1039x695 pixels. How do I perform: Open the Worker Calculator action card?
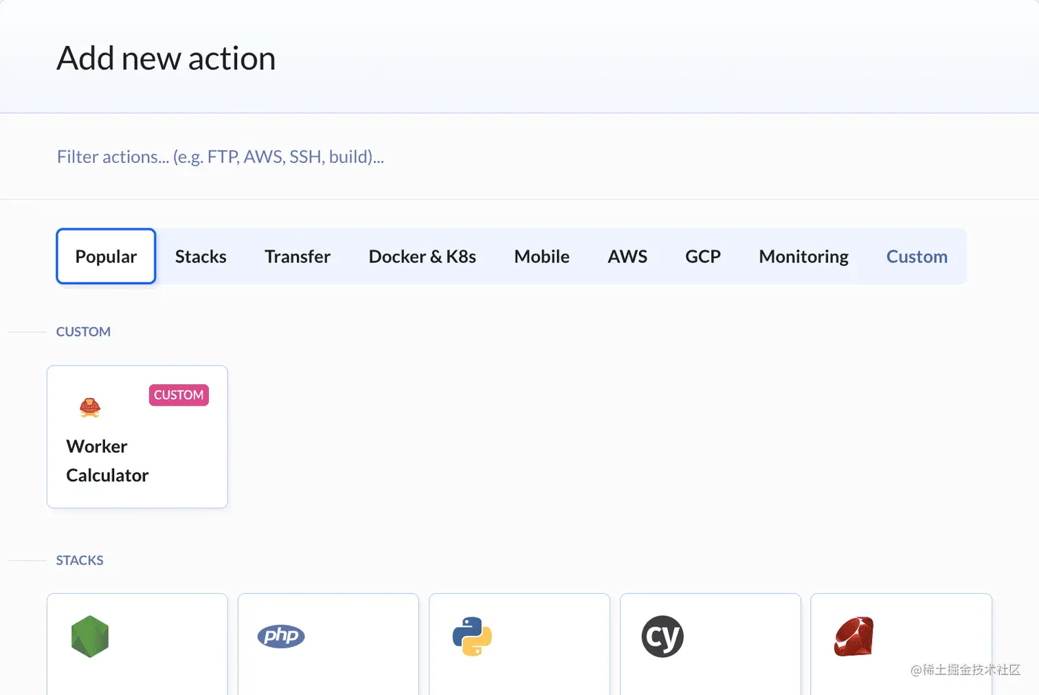click(x=137, y=437)
